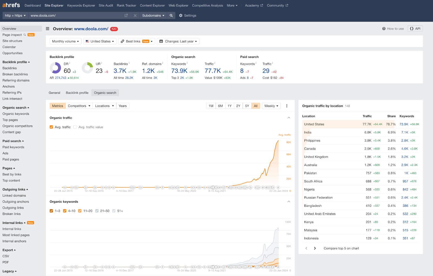Open URL in new tab icon
Viewport: 433px width, 276px height.
[x=126, y=15]
